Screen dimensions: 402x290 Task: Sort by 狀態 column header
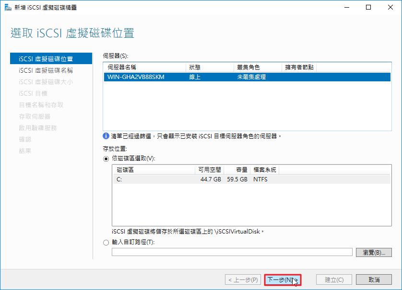[210, 67]
